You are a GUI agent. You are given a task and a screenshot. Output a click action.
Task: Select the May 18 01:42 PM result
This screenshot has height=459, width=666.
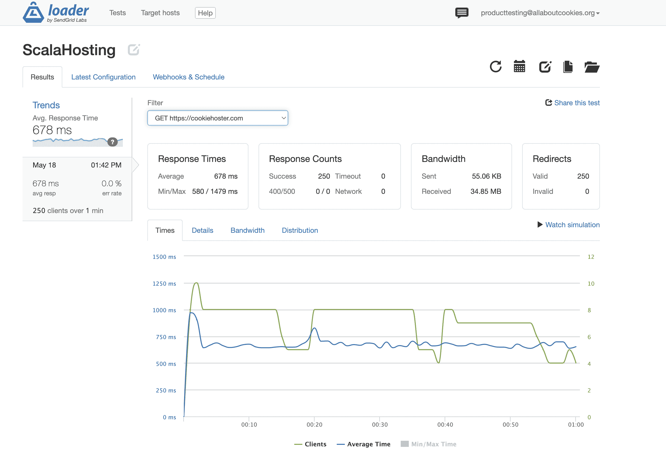click(x=77, y=189)
